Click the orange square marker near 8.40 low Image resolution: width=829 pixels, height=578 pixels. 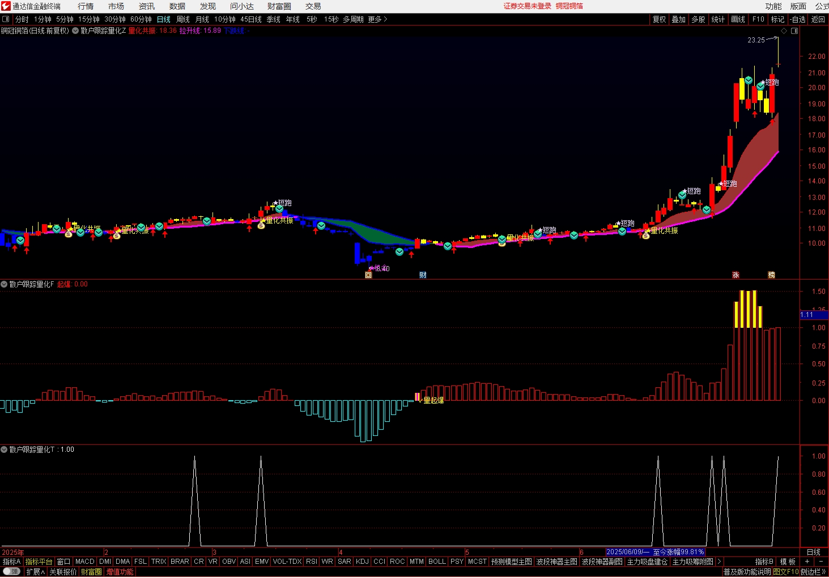click(368, 275)
